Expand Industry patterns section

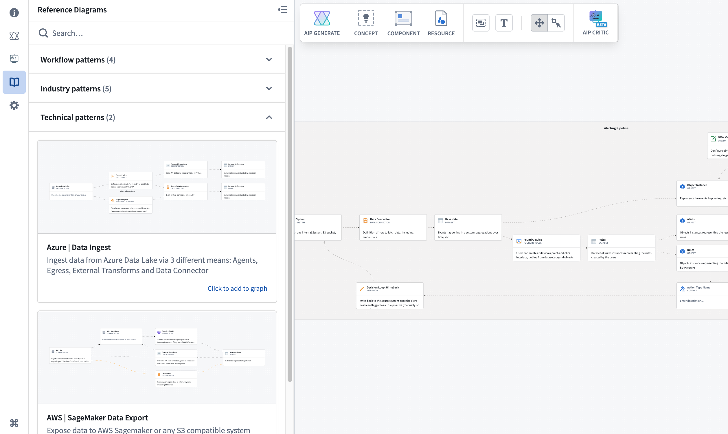click(157, 88)
